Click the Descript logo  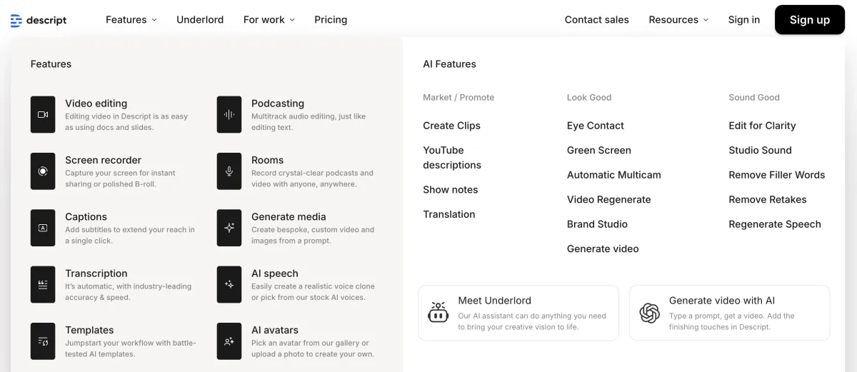[39, 20]
